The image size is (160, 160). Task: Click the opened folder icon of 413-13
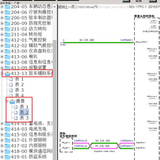pyautogui.click(x=7, y=74)
